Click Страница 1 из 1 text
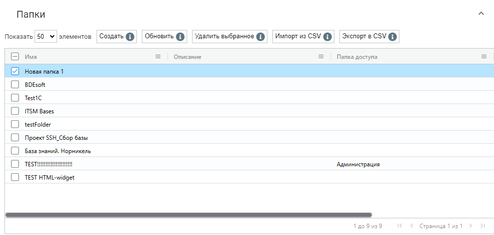494x235 pixels. pyautogui.click(x=441, y=226)
